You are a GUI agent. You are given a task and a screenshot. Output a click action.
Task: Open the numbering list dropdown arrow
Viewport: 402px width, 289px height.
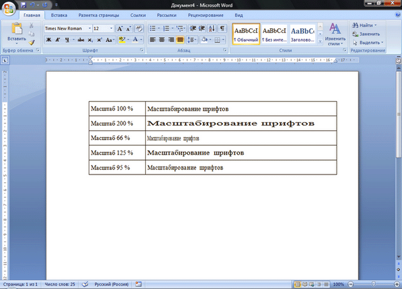(x=172, y=28)
